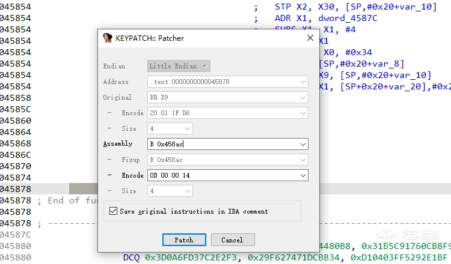Open the original Encode 20 01 1F D6 dropdown
451x264 pixels.
(303, 113)
